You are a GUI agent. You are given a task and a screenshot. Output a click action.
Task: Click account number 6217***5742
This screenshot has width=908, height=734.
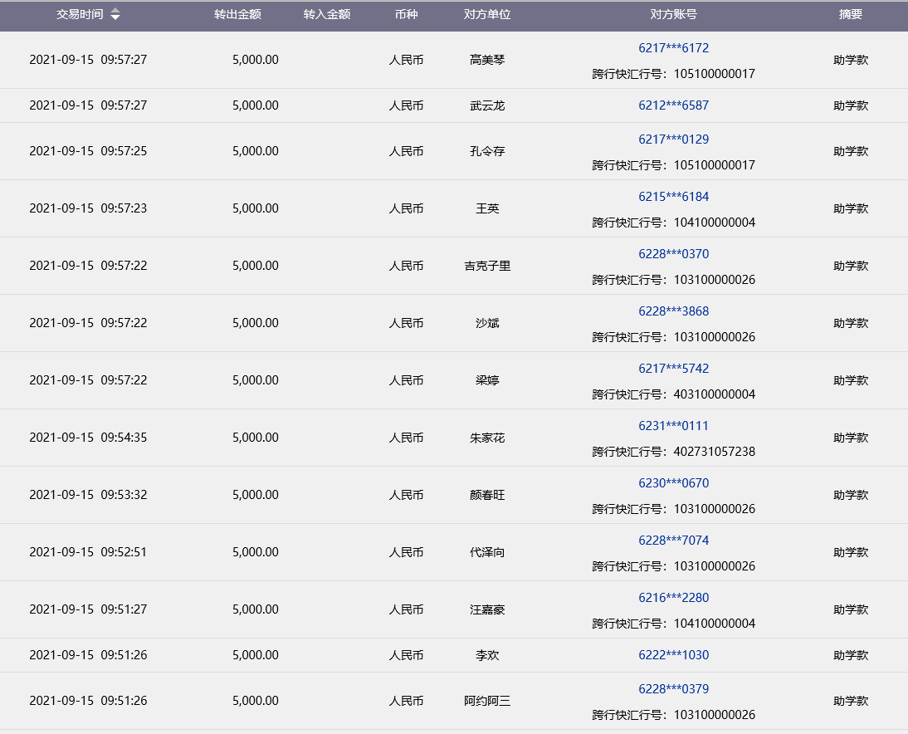[x=673, y=369]
